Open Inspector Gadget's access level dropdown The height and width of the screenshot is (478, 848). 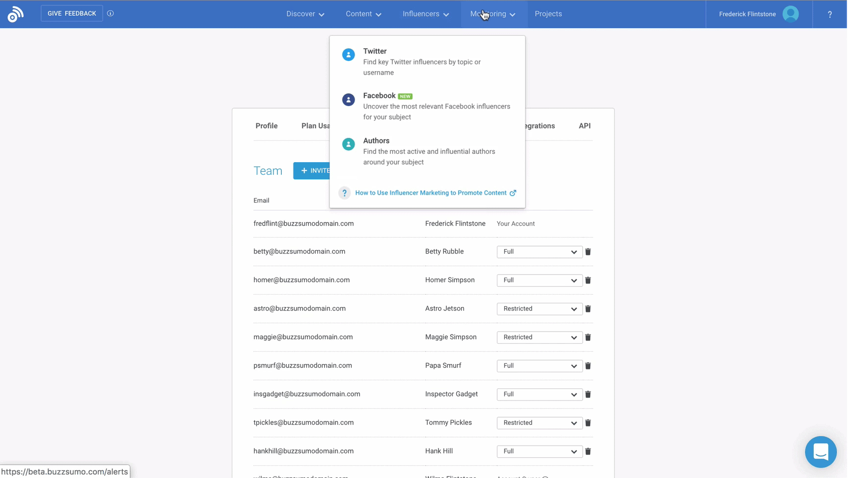coord(539,394)
